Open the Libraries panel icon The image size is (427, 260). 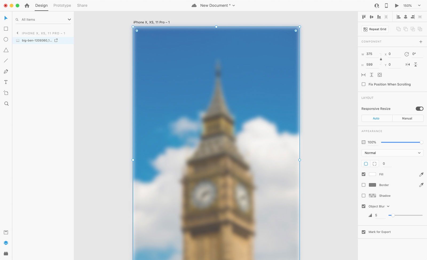click(6, 233)
